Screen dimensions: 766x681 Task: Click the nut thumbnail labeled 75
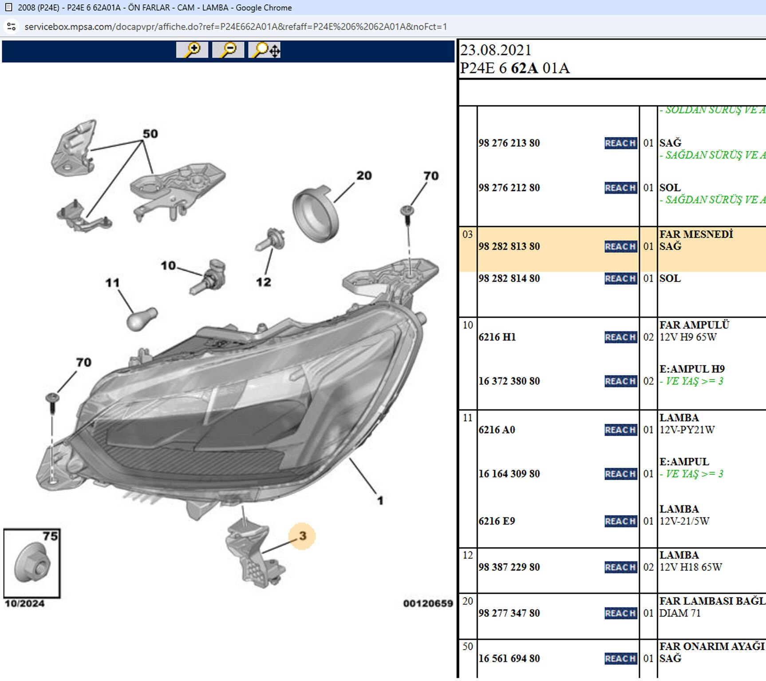[32, 563]
